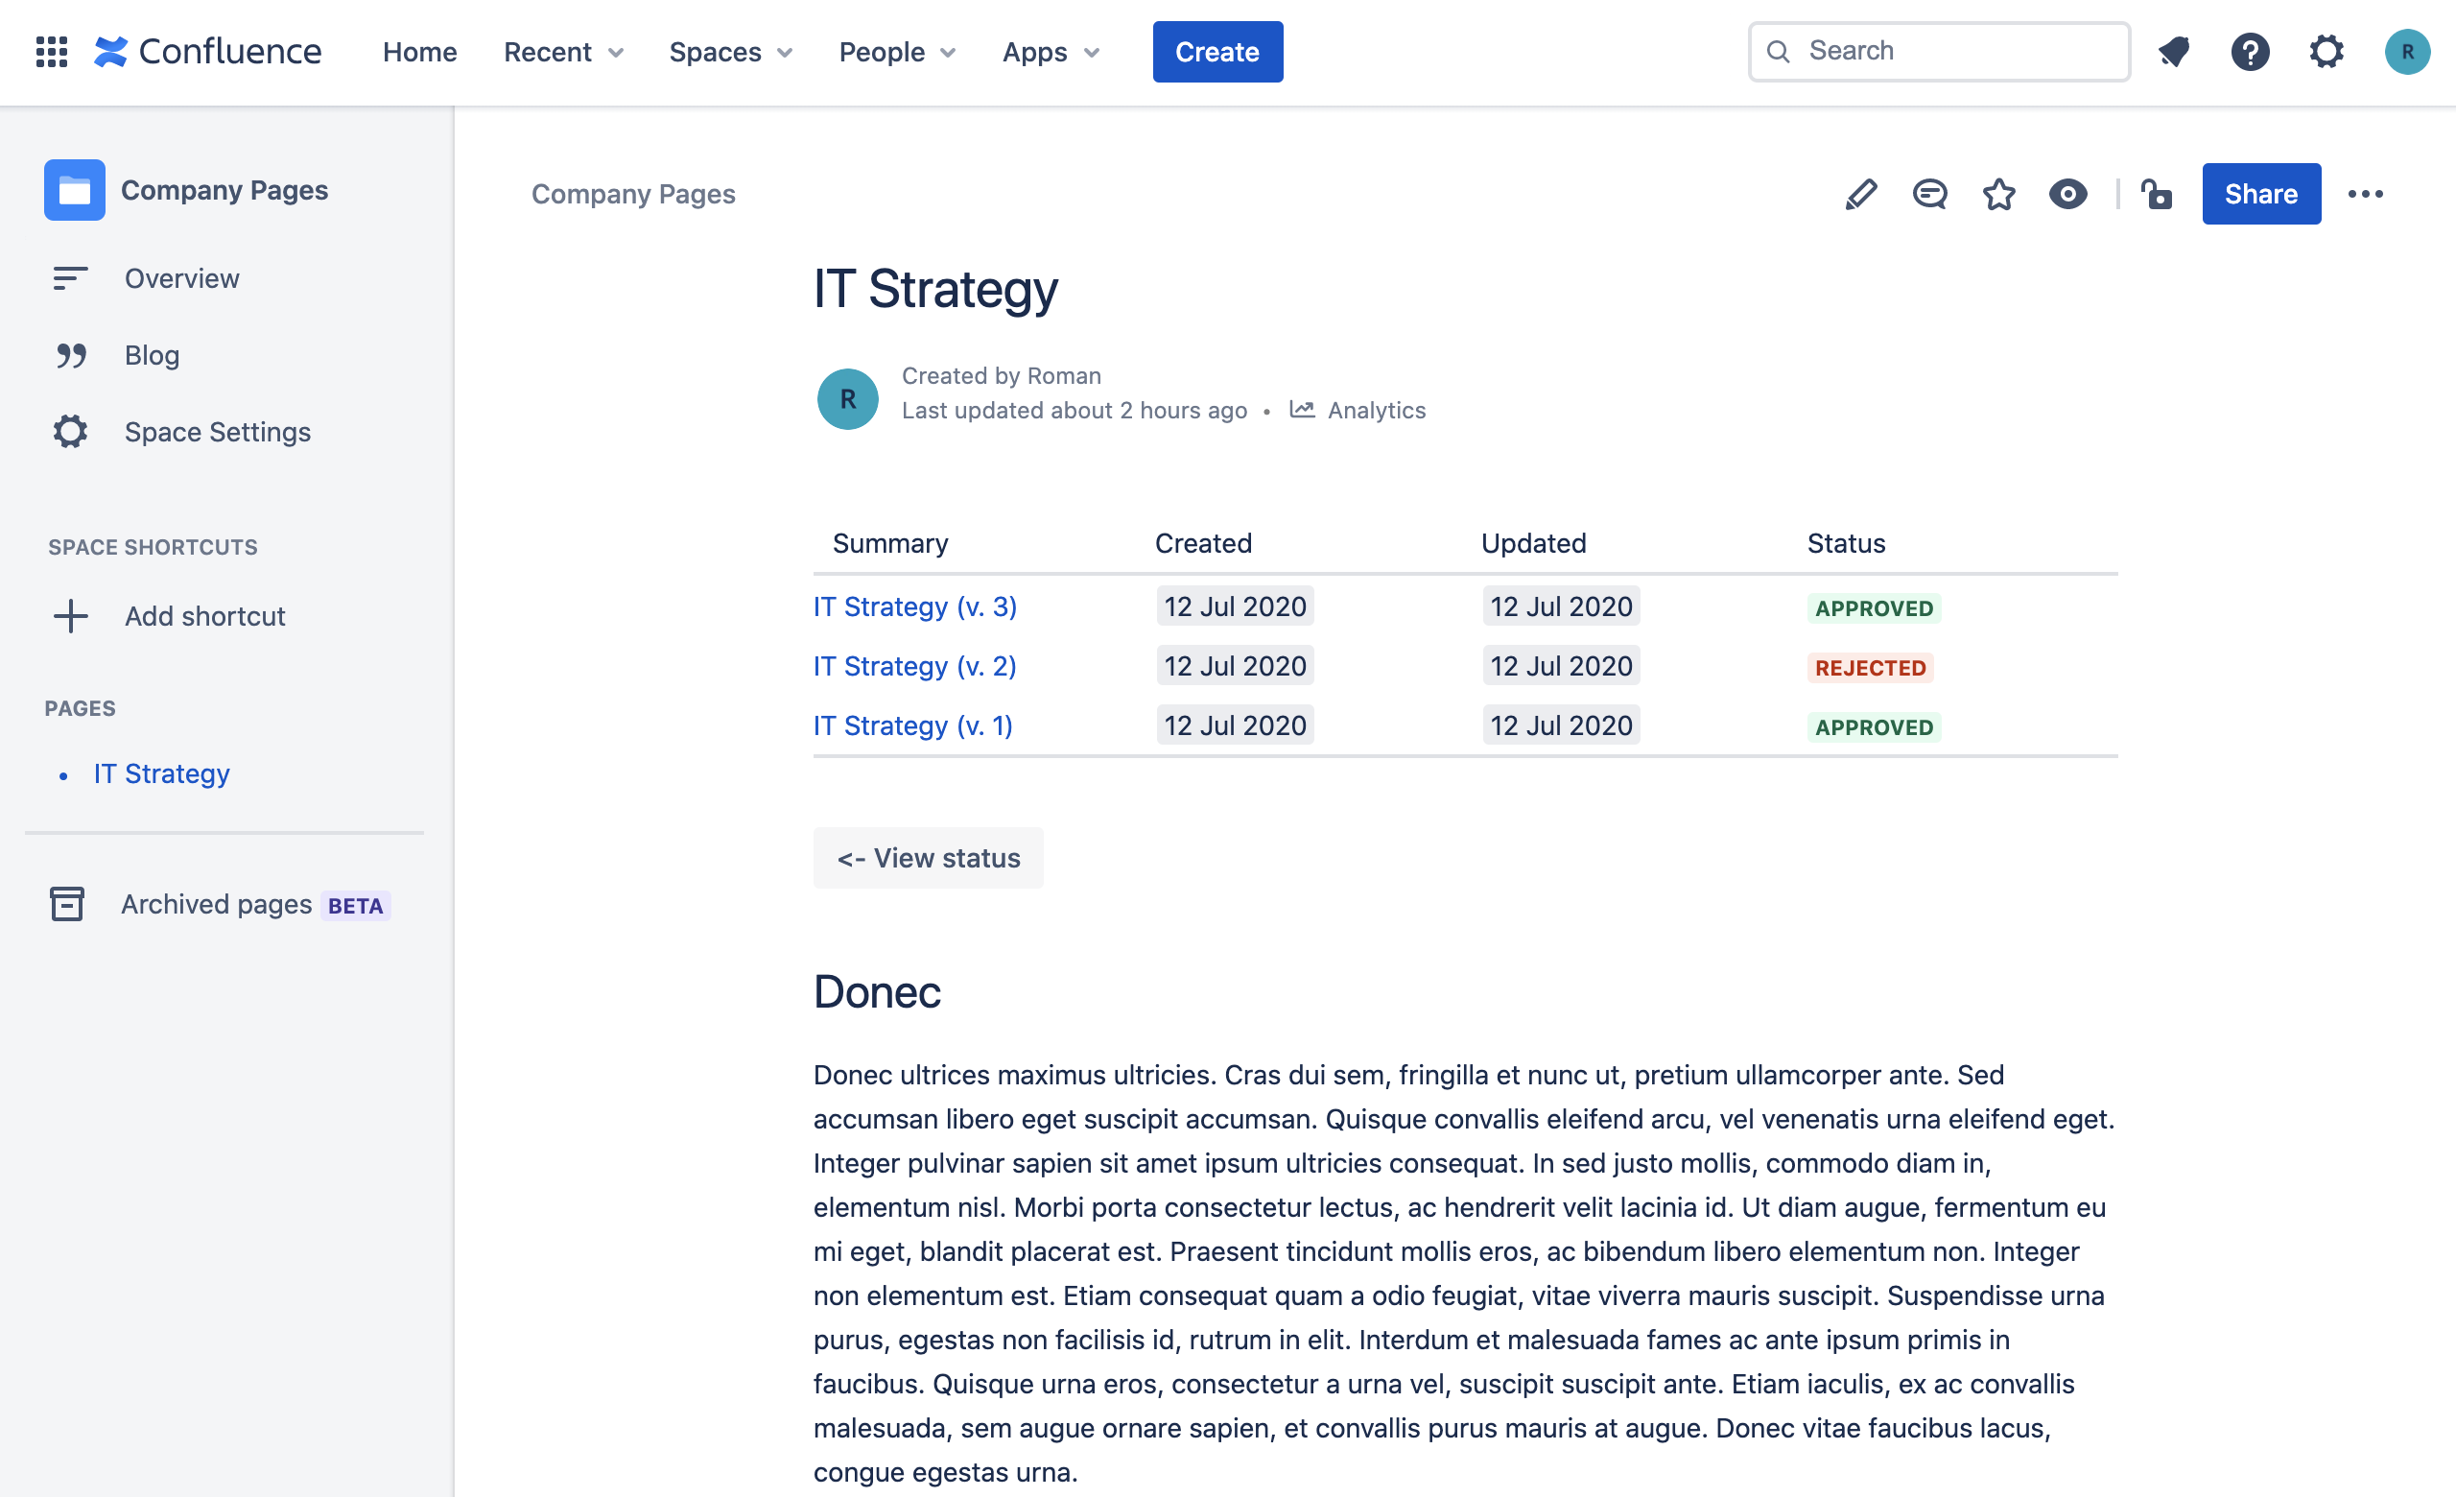The width and height of the screenshot is (2456, 1497).
Task: Open page restrictions lock icon
Action: [2157, 195]
